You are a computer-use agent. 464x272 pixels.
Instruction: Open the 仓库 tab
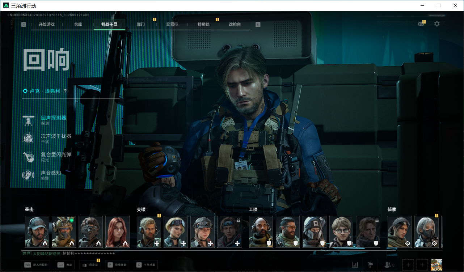78,25
